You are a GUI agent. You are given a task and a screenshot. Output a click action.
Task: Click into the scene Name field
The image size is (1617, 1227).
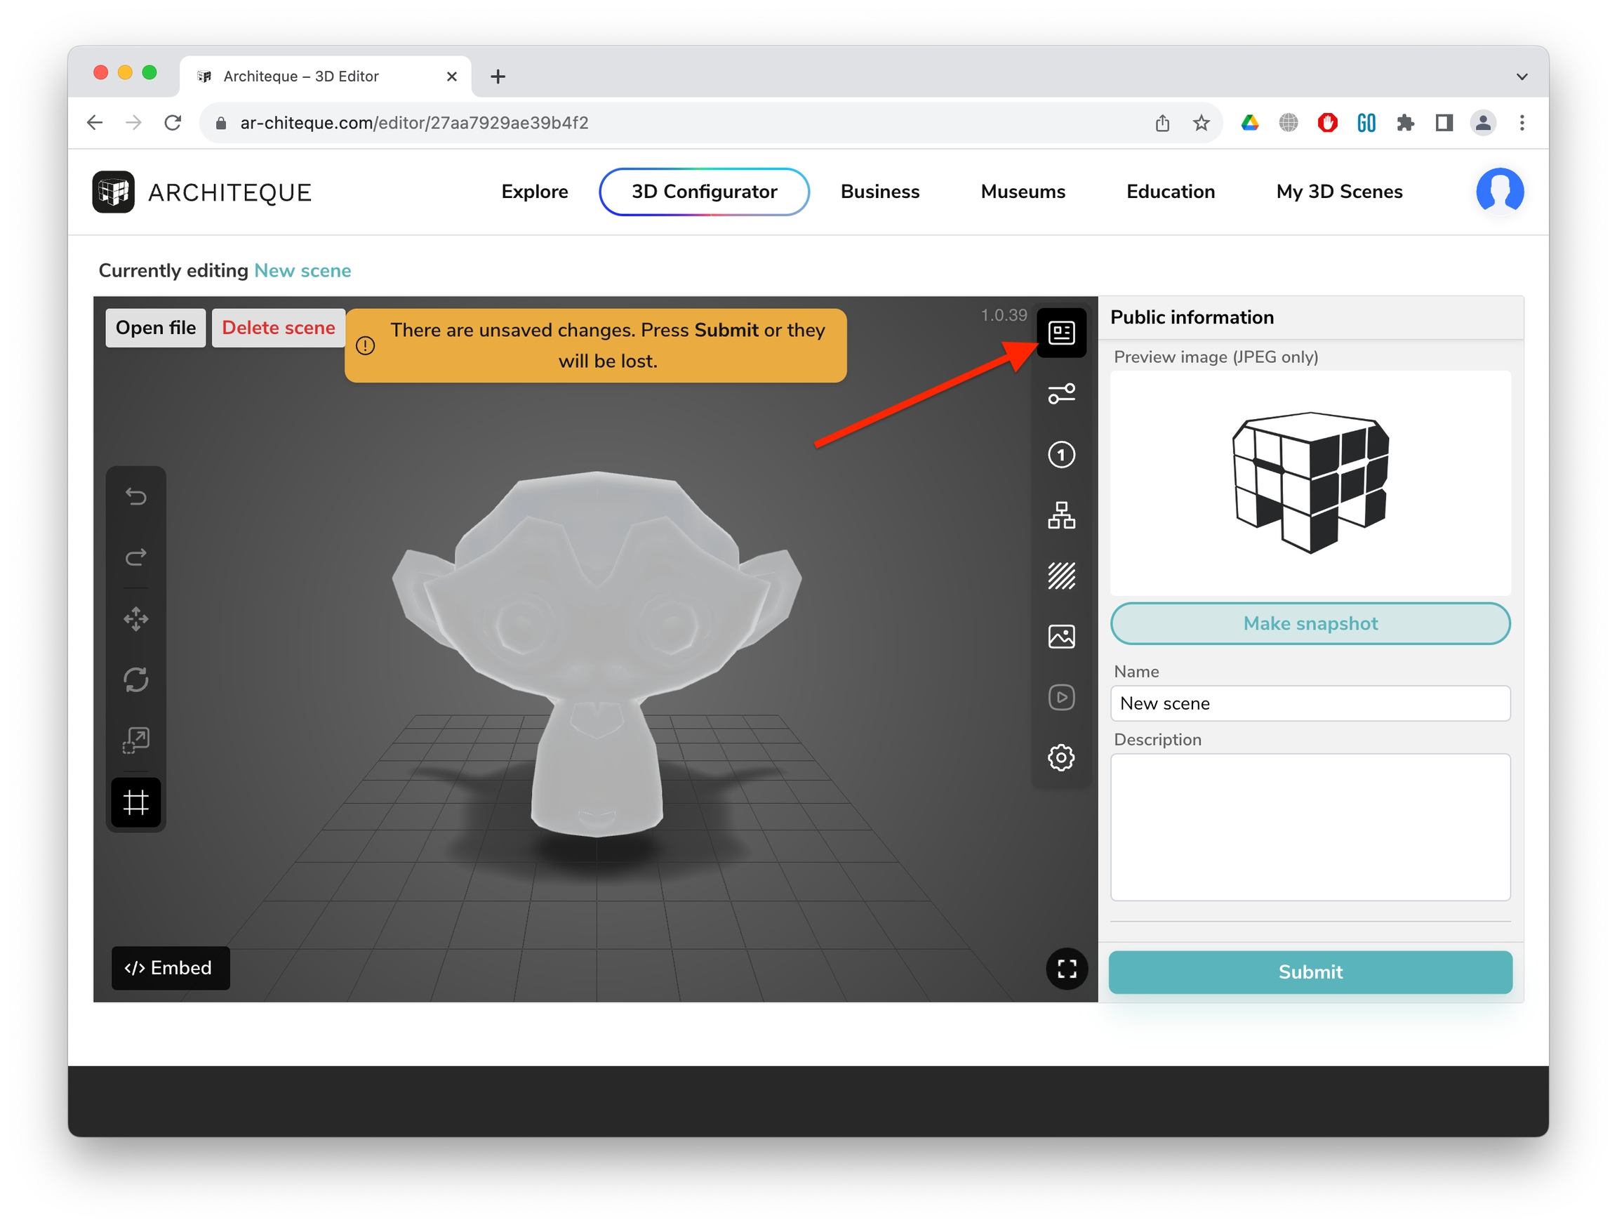(x=1310, y=703)
